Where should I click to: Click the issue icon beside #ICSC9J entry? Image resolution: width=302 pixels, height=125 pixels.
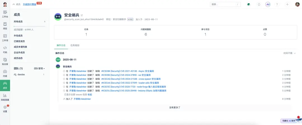(64, 91)
